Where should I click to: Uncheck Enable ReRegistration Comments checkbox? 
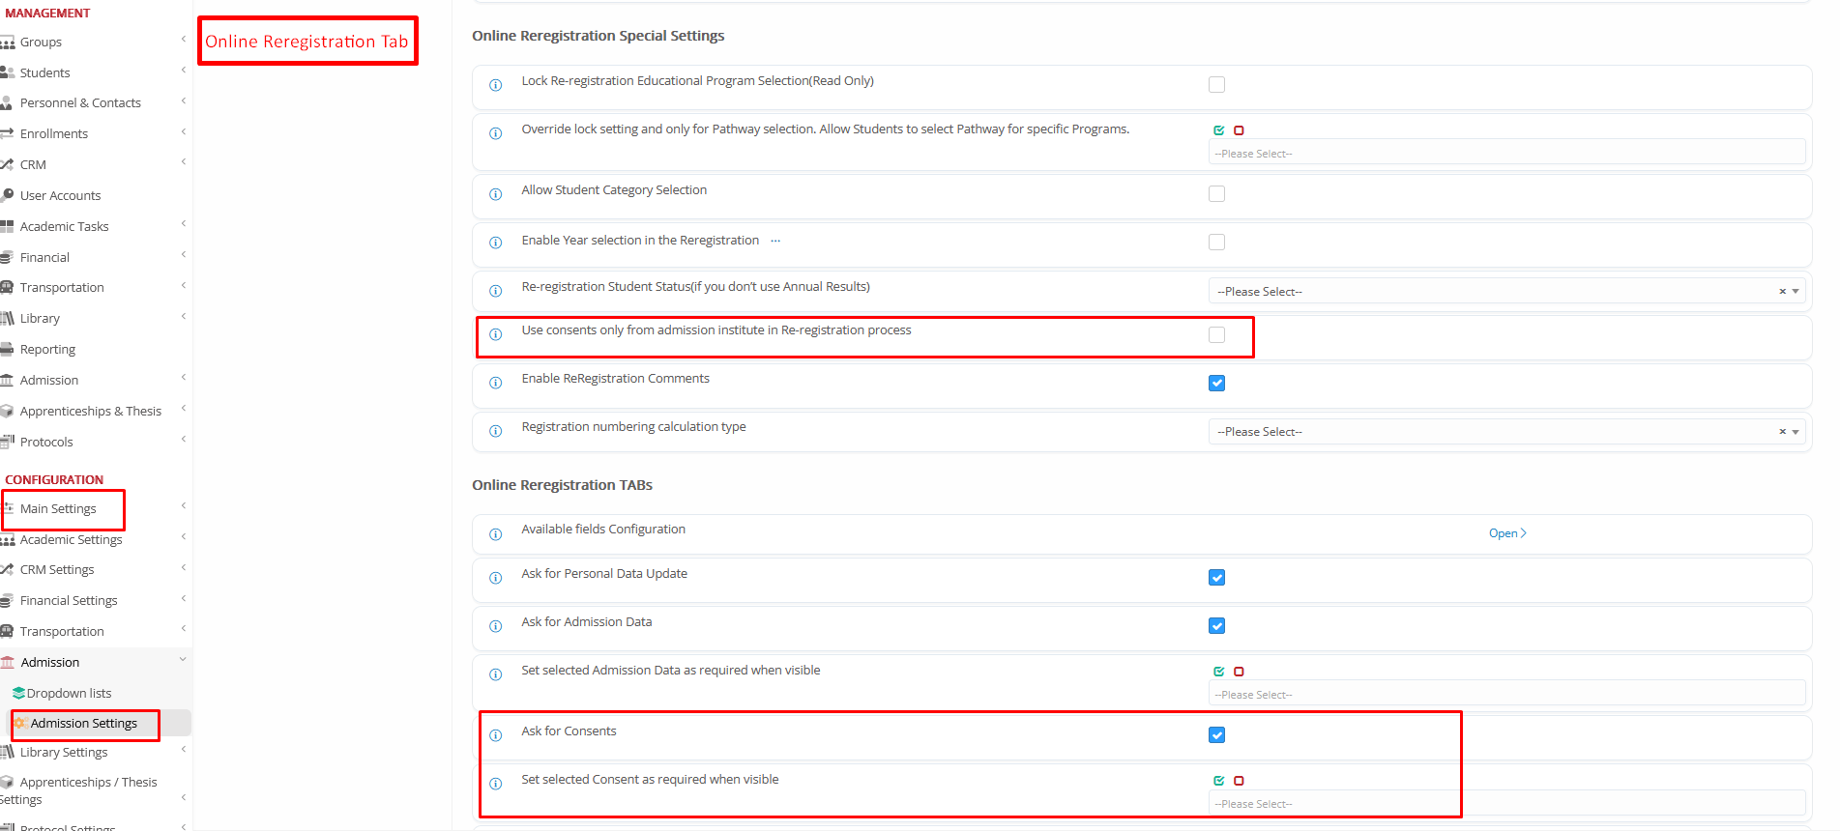(1216, 384)
